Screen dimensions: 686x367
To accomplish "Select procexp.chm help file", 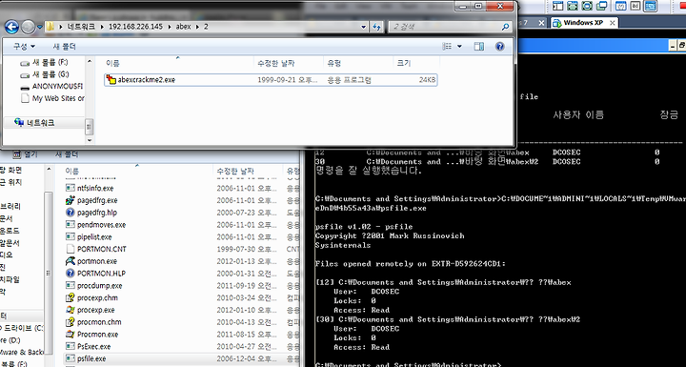I will click(x=91, y=297).
